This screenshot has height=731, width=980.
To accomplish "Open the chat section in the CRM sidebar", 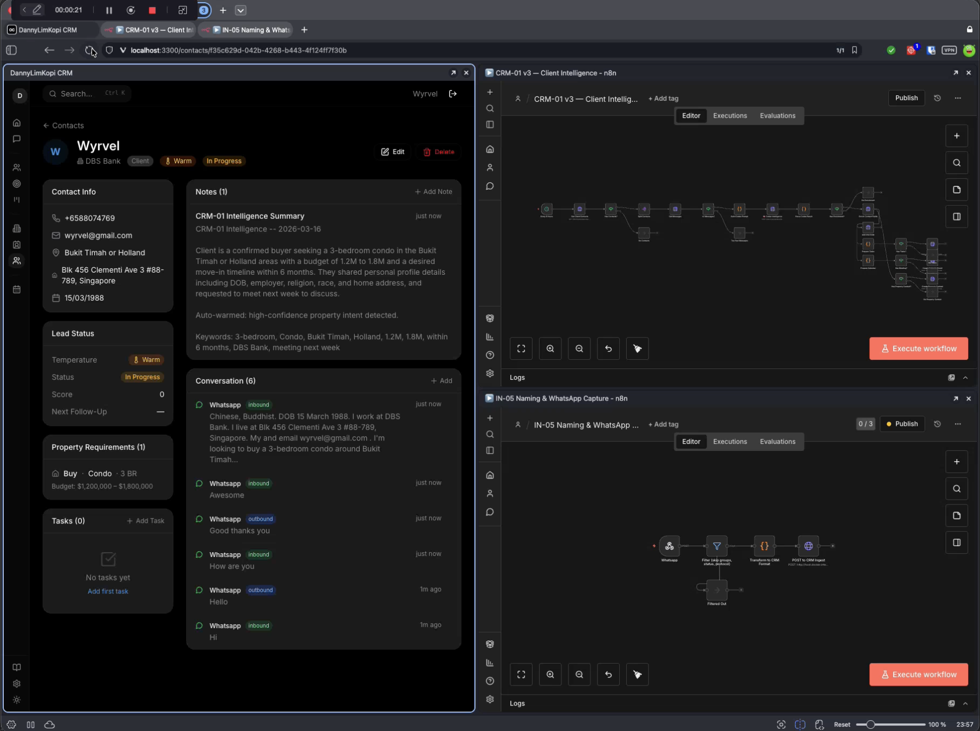I will click(x=17, y=139).
